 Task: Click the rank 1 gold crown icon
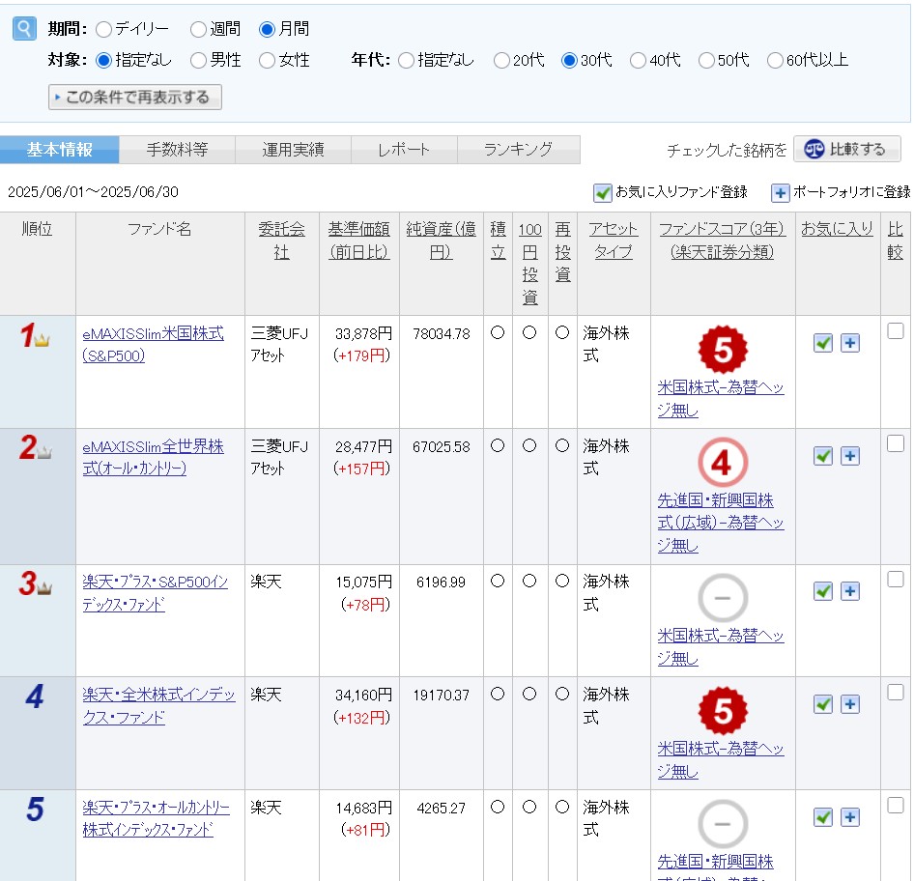42,340
